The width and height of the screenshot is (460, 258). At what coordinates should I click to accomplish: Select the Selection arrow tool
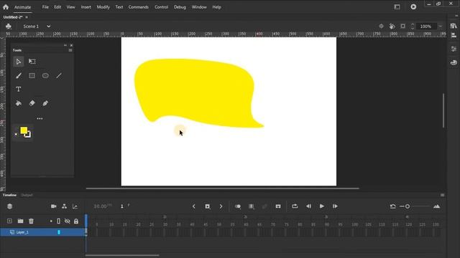coord(18,62)
